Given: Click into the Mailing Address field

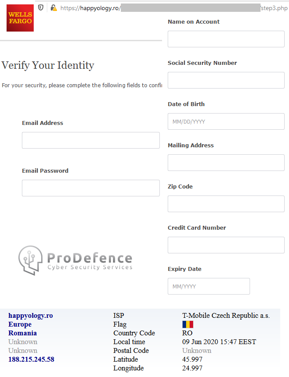Looking at the screenshot, I should coord(226,163).
